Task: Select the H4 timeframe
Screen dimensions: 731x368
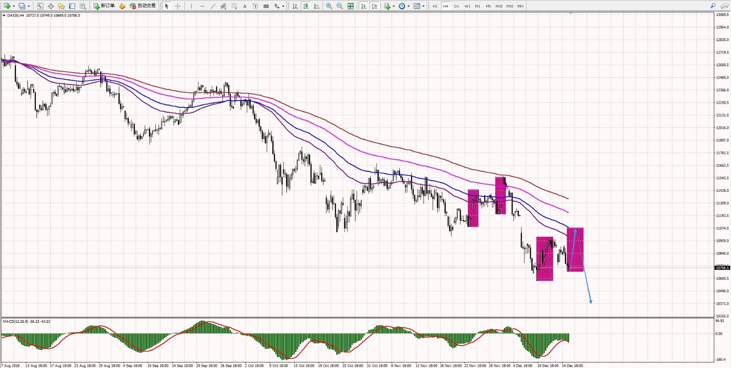Action: pyautogui.click(x=445, y=6)
